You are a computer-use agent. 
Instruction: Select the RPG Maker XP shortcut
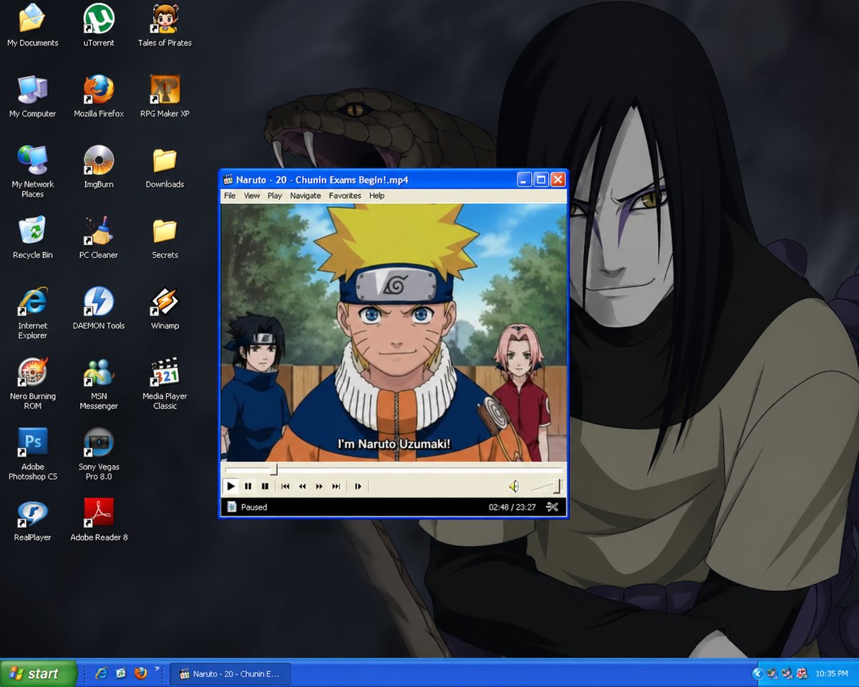165,97
